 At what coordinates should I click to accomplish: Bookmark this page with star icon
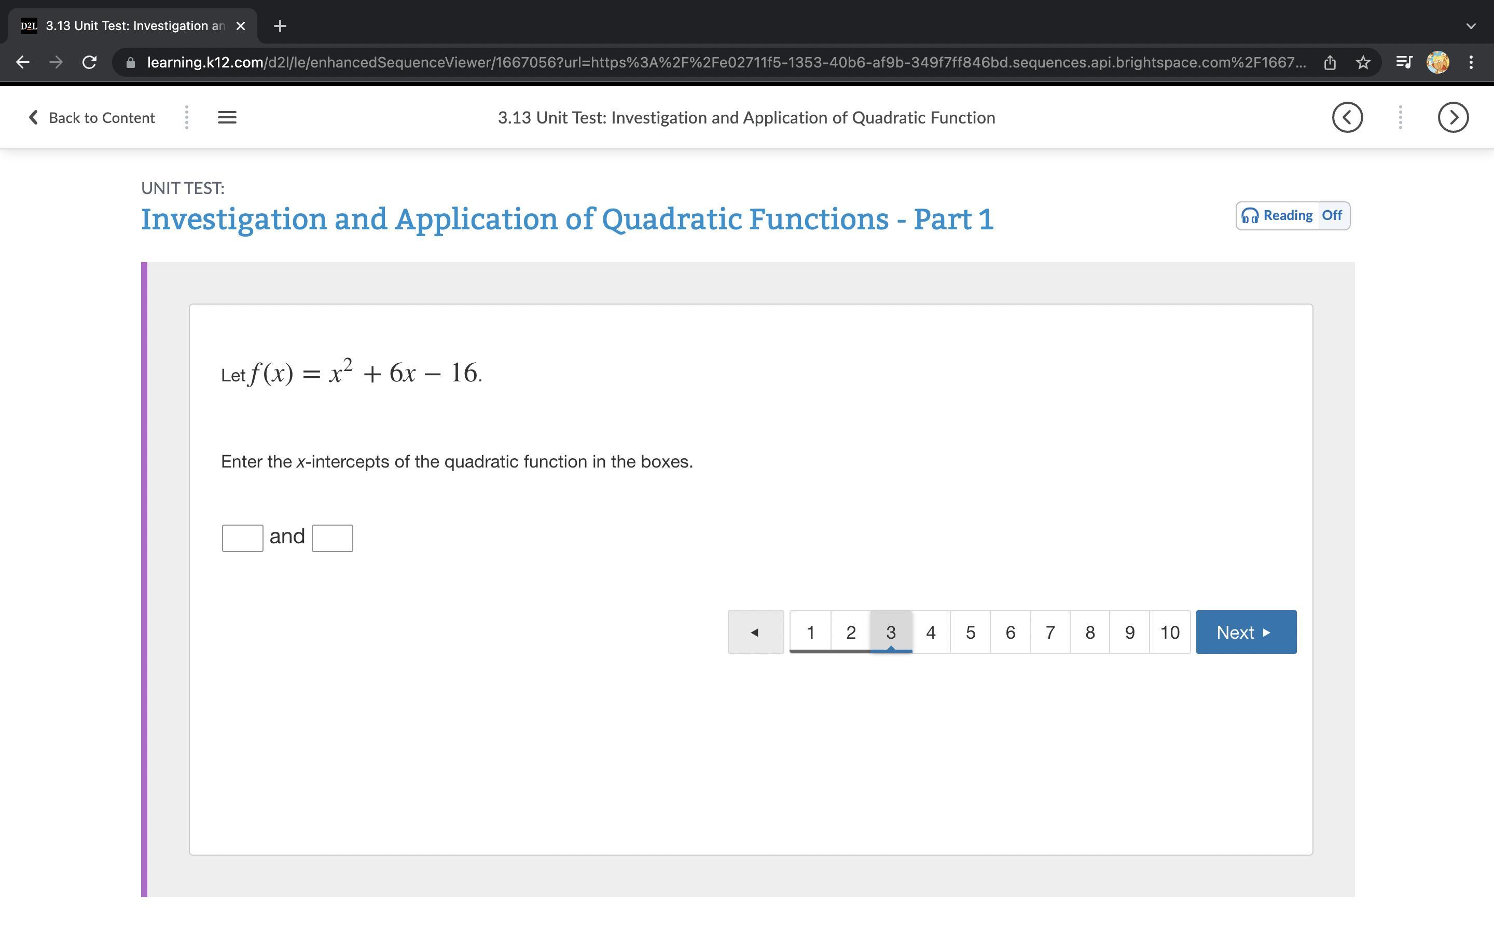click(x=1363, y=62)
